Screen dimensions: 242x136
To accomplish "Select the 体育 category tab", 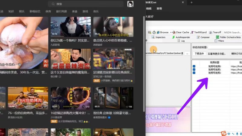I will click(48, 11).
